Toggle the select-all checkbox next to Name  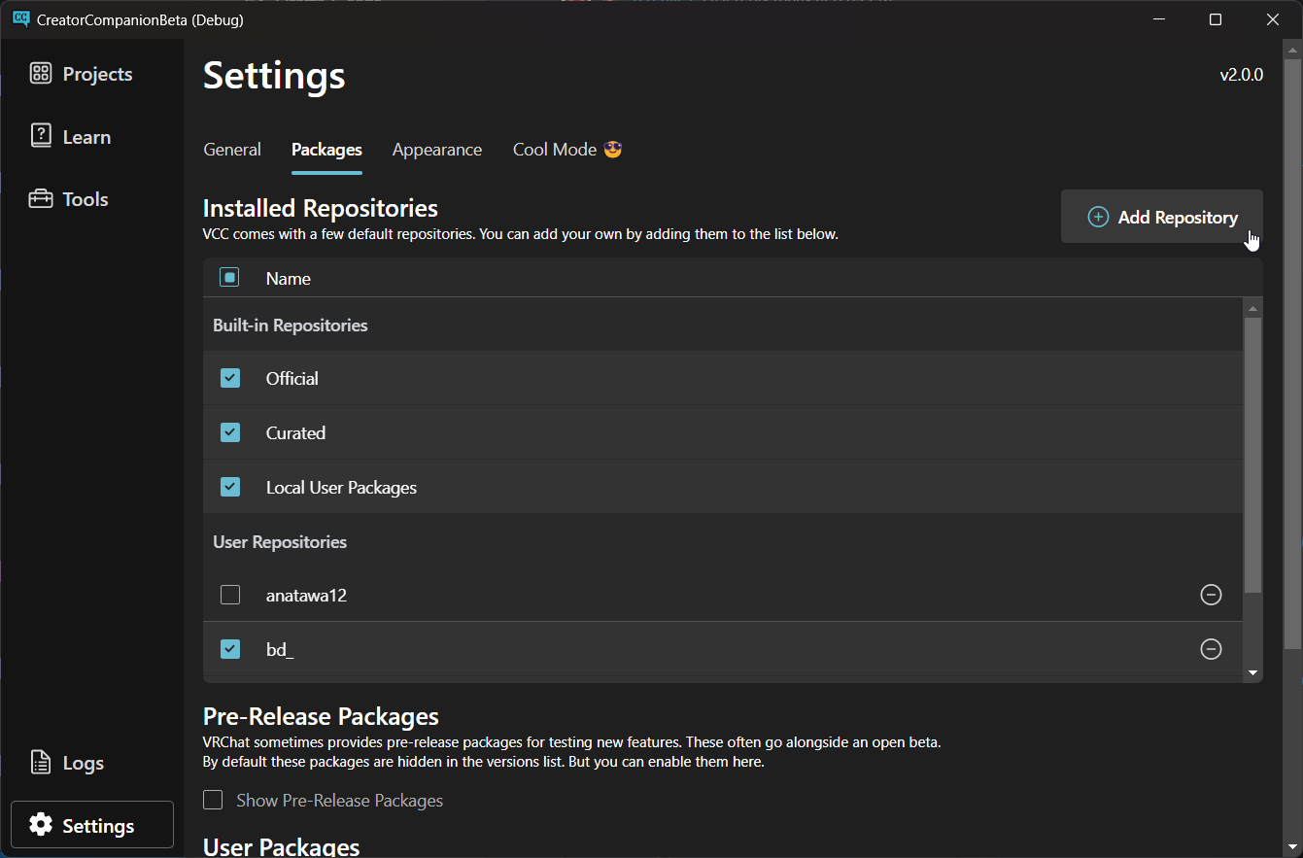(230, 277)
